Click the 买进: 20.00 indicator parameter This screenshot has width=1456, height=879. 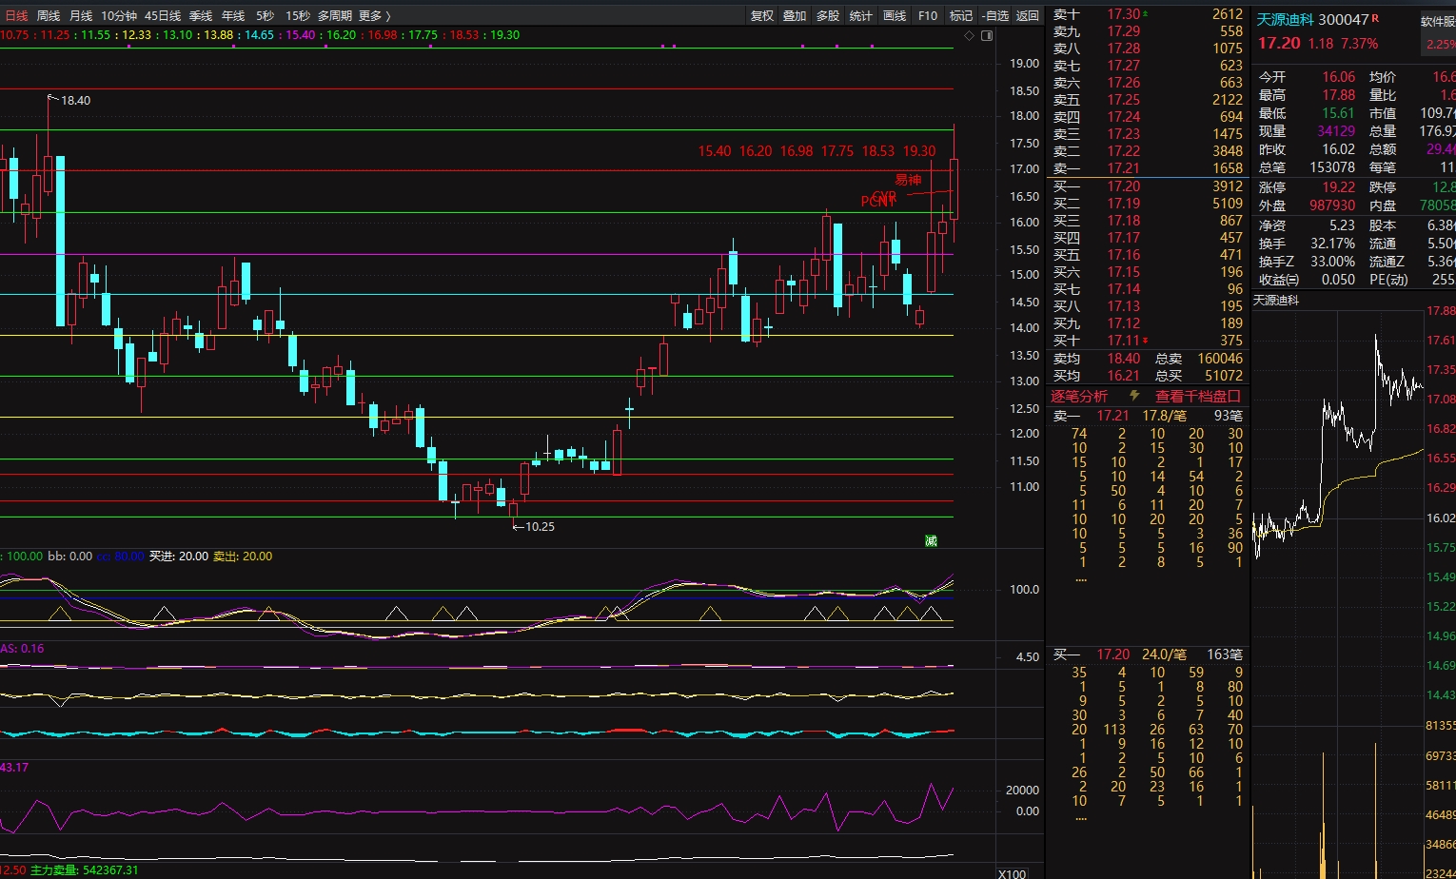pos(178,557)
